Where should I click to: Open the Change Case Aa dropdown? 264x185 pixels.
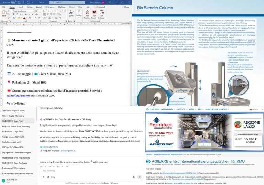pos(30,18)
